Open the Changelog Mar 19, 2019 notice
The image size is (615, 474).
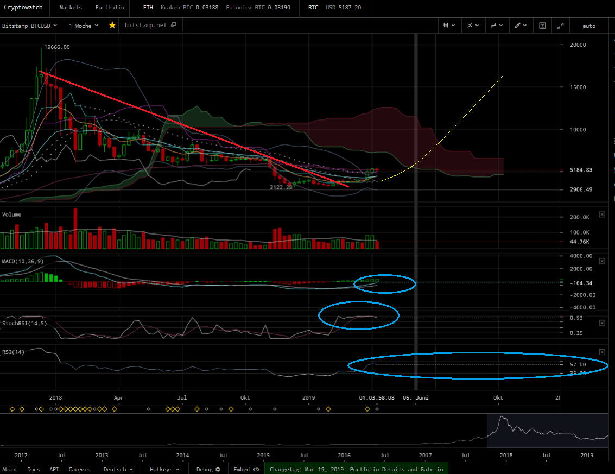click(356, 469)
